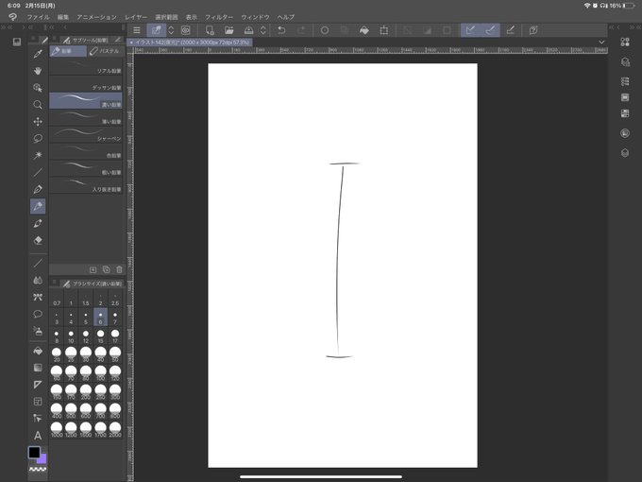Open the レイヤー menu
Screen dimensions: 642x482
click(x=136, y=17)
